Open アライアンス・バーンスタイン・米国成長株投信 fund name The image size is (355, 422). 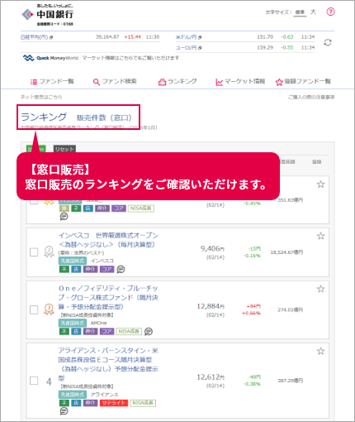coord(108,364)
